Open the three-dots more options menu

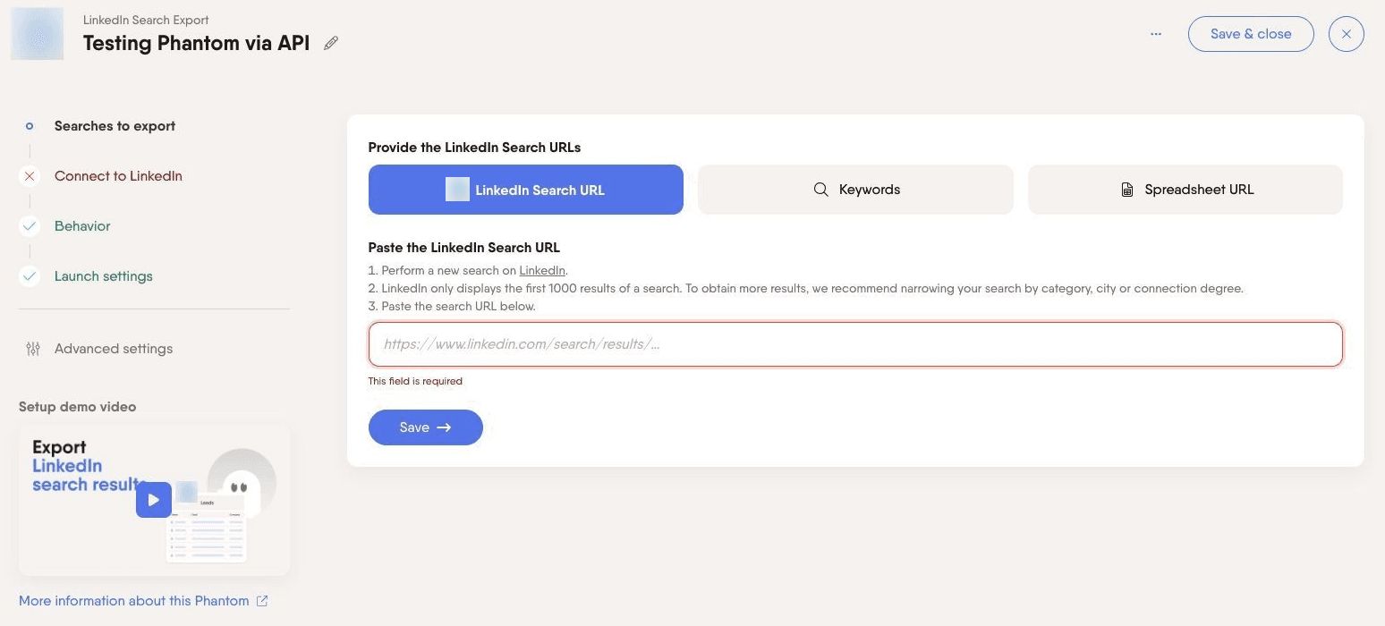coord(1156,34)
